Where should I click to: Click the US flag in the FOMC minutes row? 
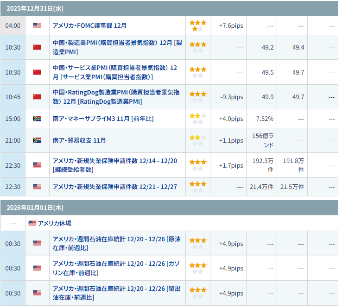[x=37, y=25]
